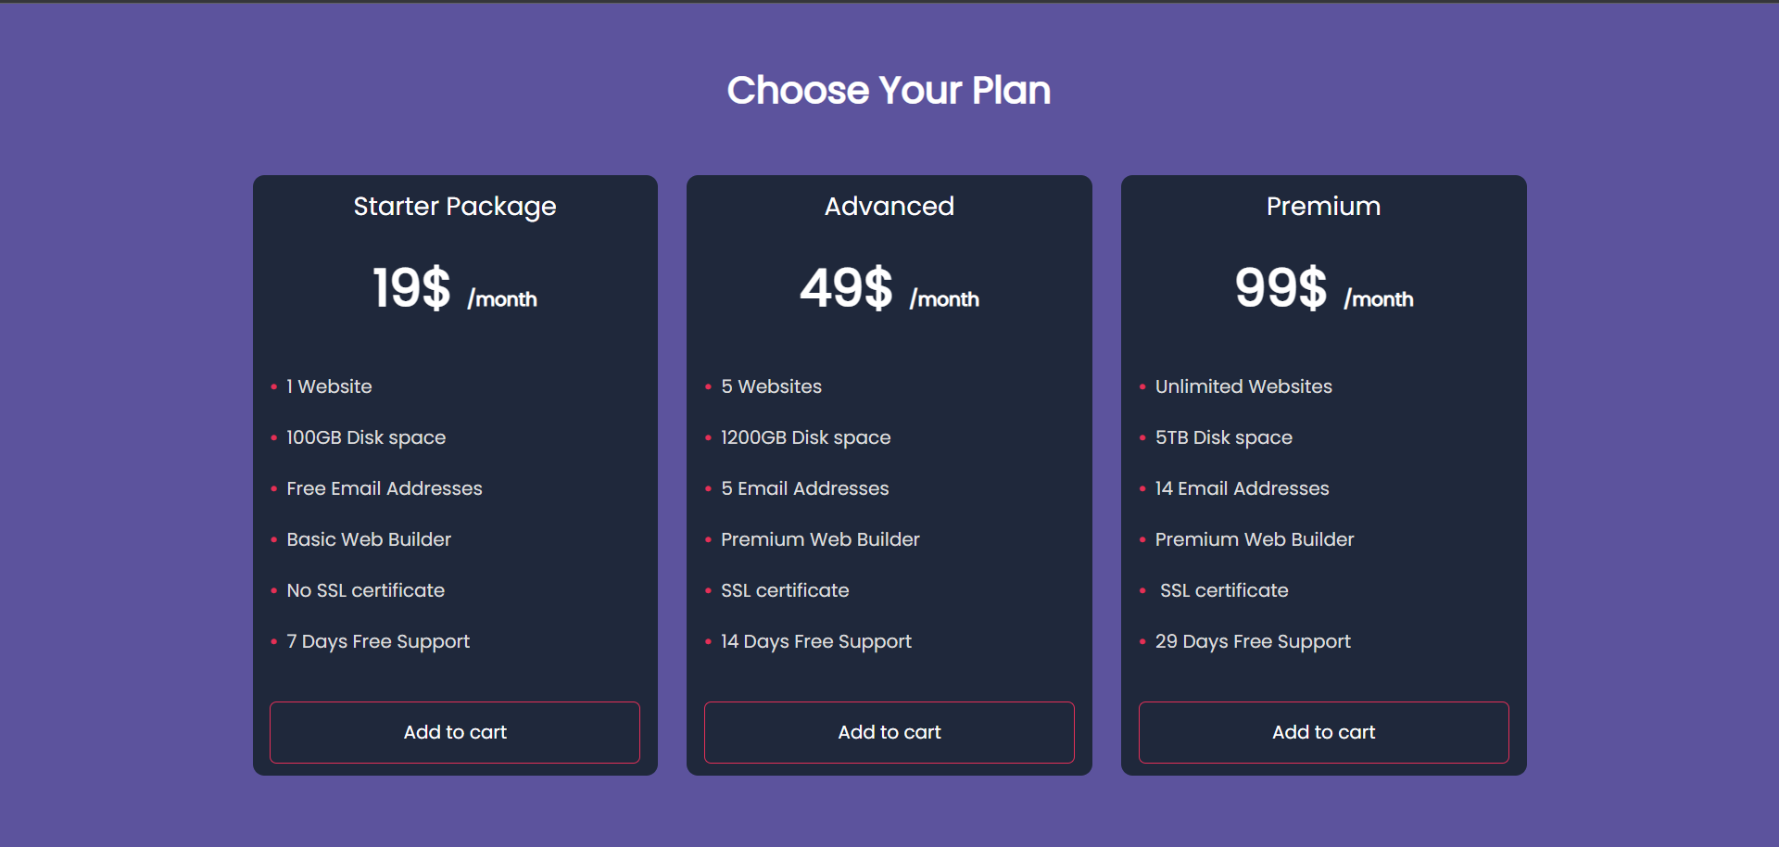Select the Advanced plan title
Screen dimensions: 1779x847
[x=889, y=207]
